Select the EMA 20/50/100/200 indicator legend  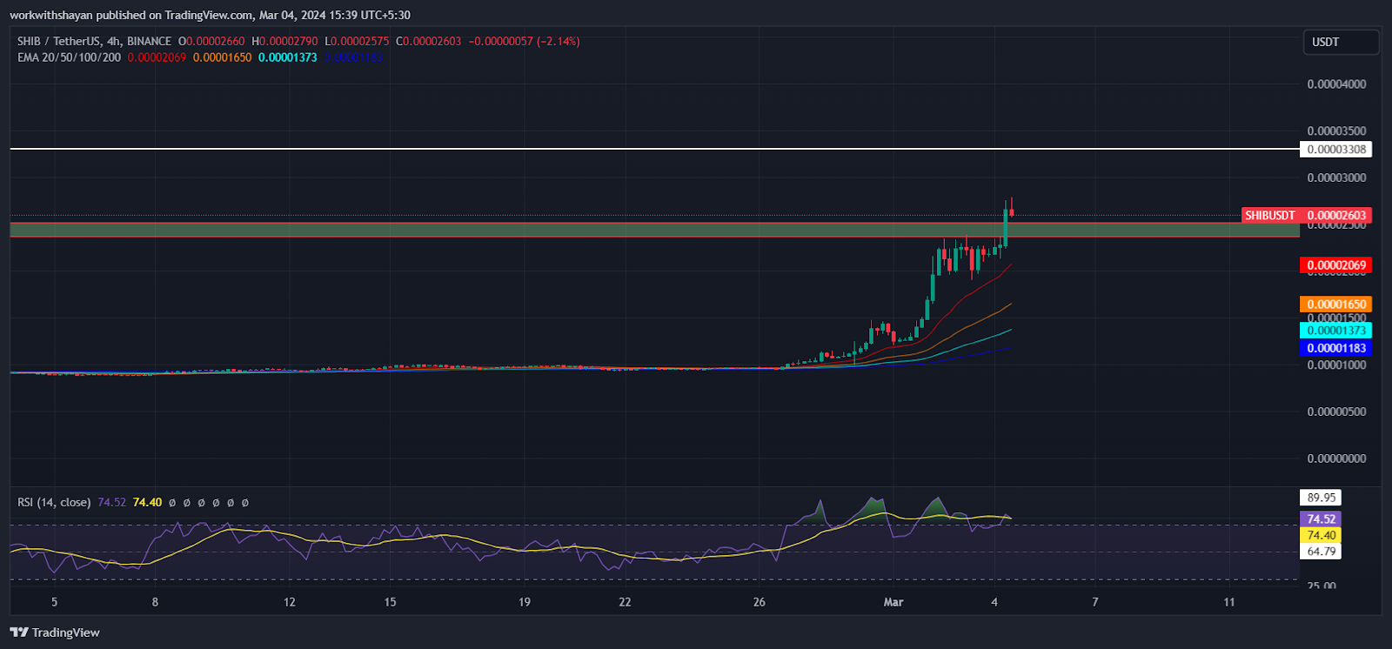[x=69, y=57]
